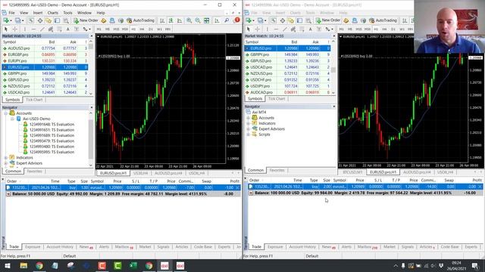The image size is (485, 272).
Task: Expand Expert Advisors node in right Navigator
Action: coord(249,129)
